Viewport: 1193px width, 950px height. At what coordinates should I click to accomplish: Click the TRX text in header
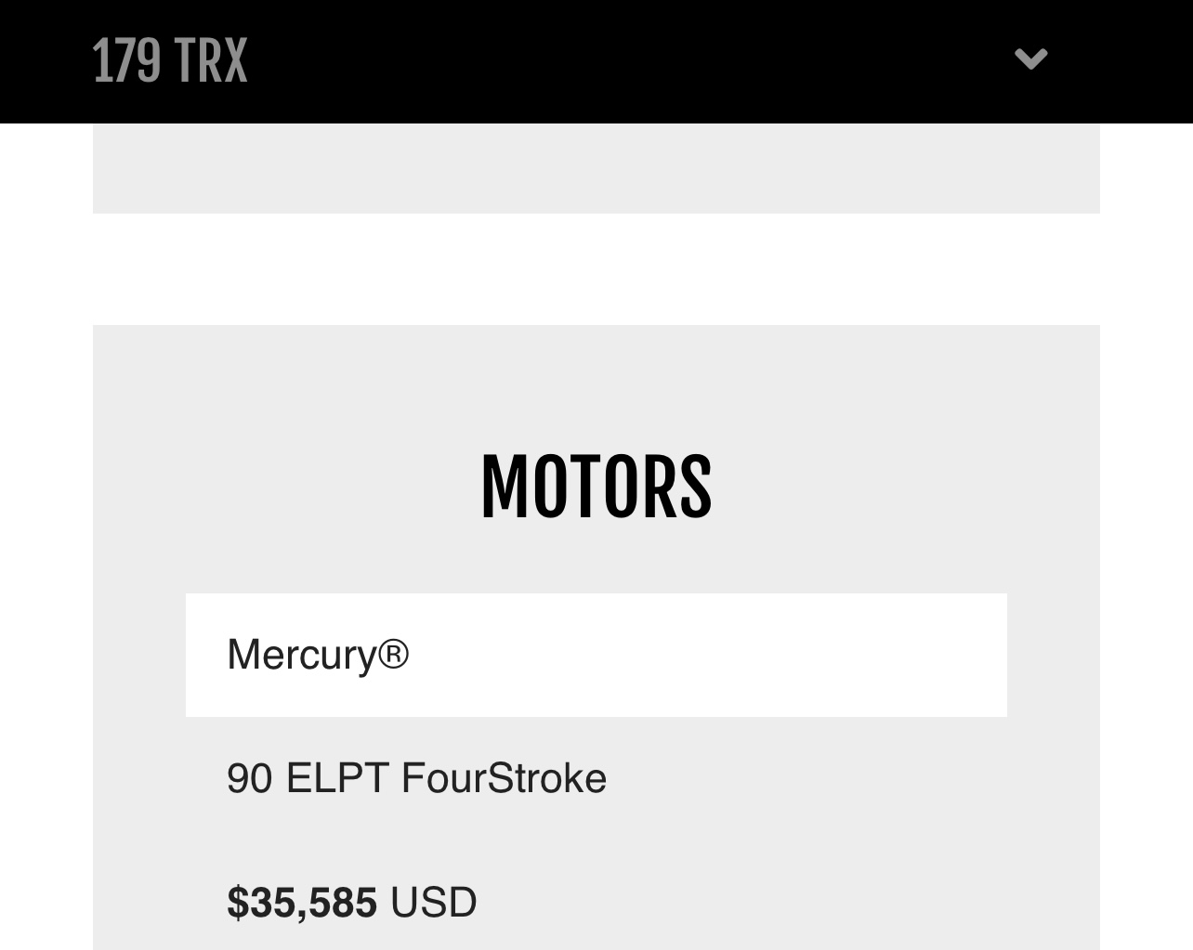pos(211,61)
